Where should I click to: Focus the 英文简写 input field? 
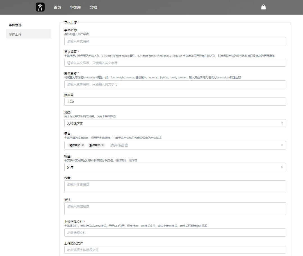pyautogui.click(x=175, y=63)
